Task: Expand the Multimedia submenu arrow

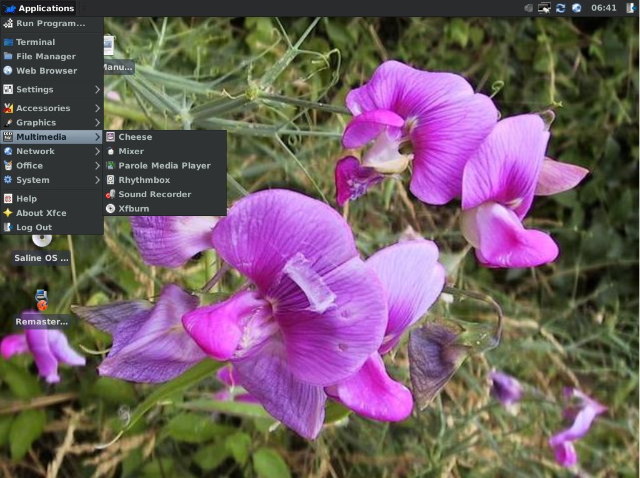Action: (97, 137)
